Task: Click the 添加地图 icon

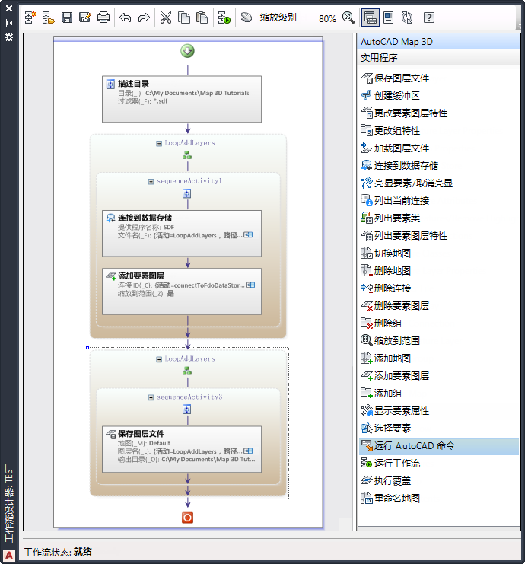Action: click(x=367, y=358)
